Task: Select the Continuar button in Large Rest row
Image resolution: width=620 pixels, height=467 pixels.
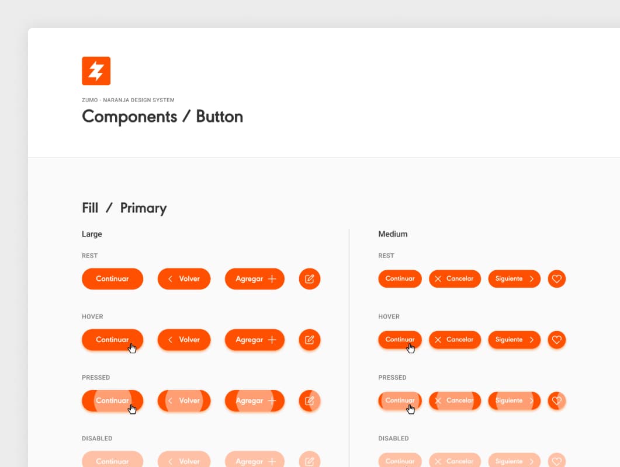Action: (x=112, y=278)
